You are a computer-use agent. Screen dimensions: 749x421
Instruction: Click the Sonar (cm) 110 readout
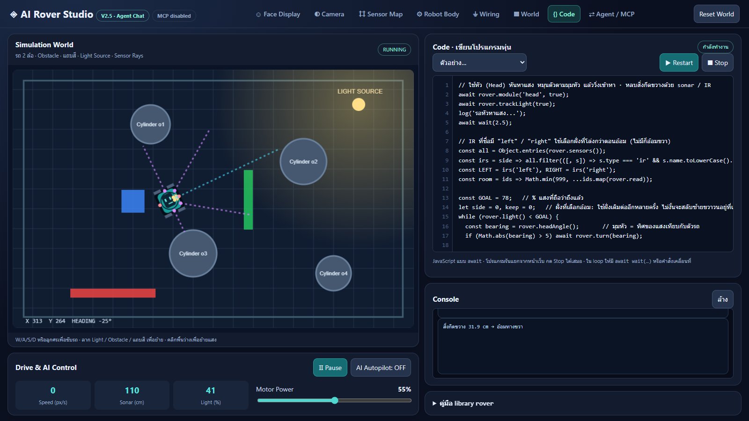coord(132,395)
